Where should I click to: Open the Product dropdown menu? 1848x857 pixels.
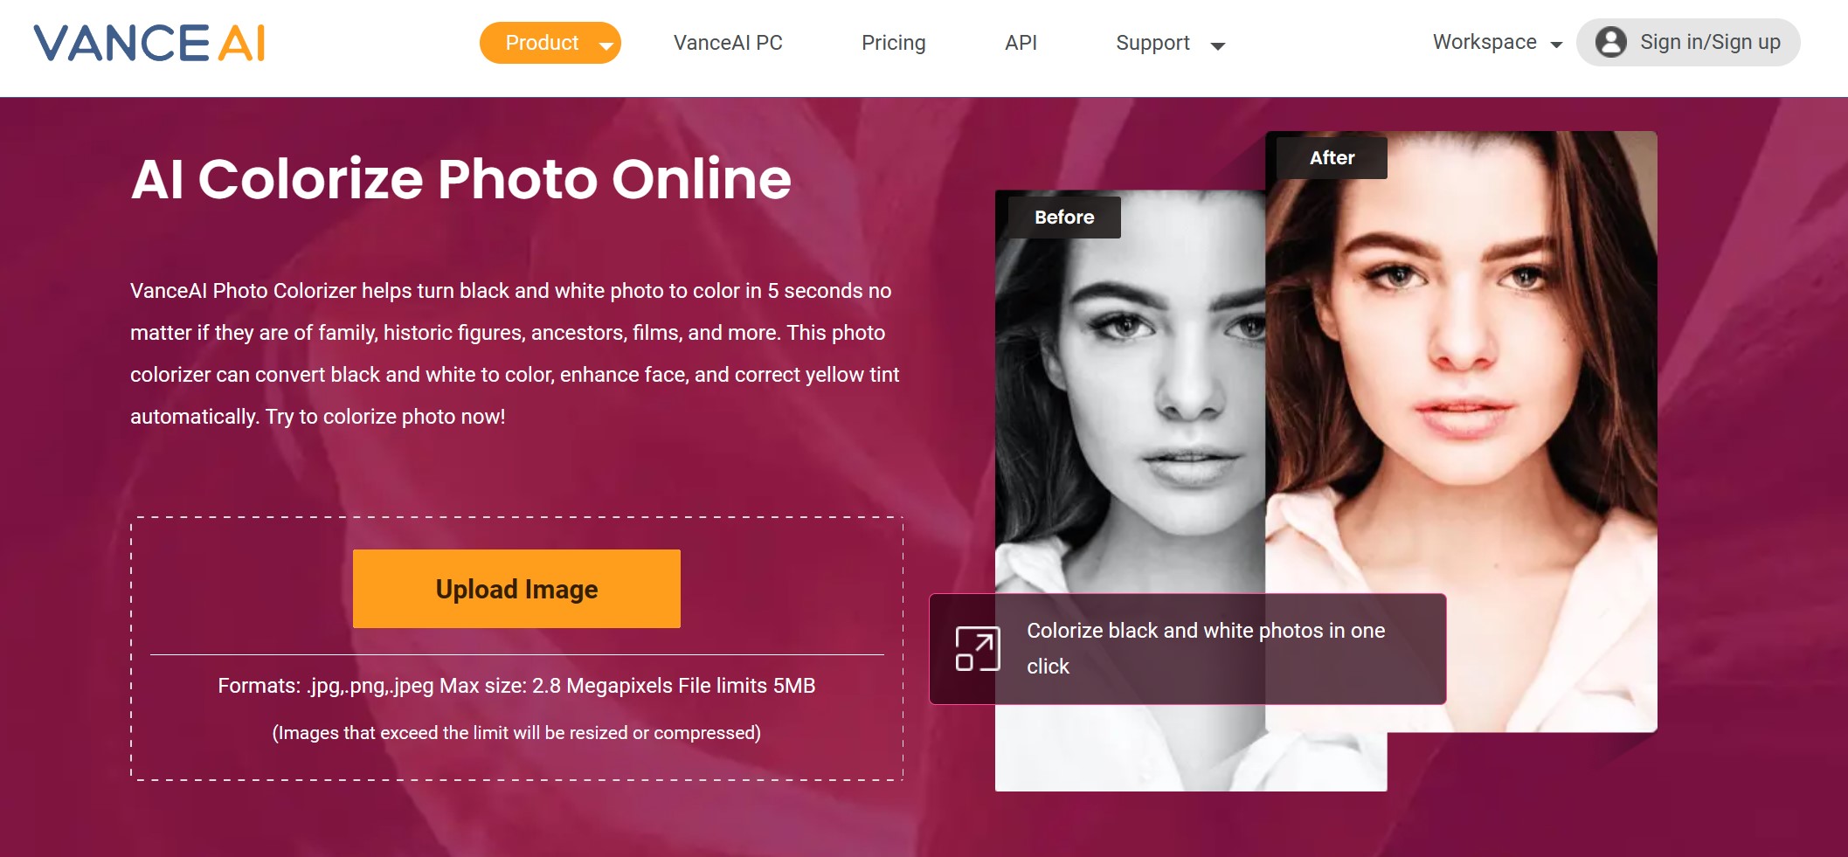550,43
